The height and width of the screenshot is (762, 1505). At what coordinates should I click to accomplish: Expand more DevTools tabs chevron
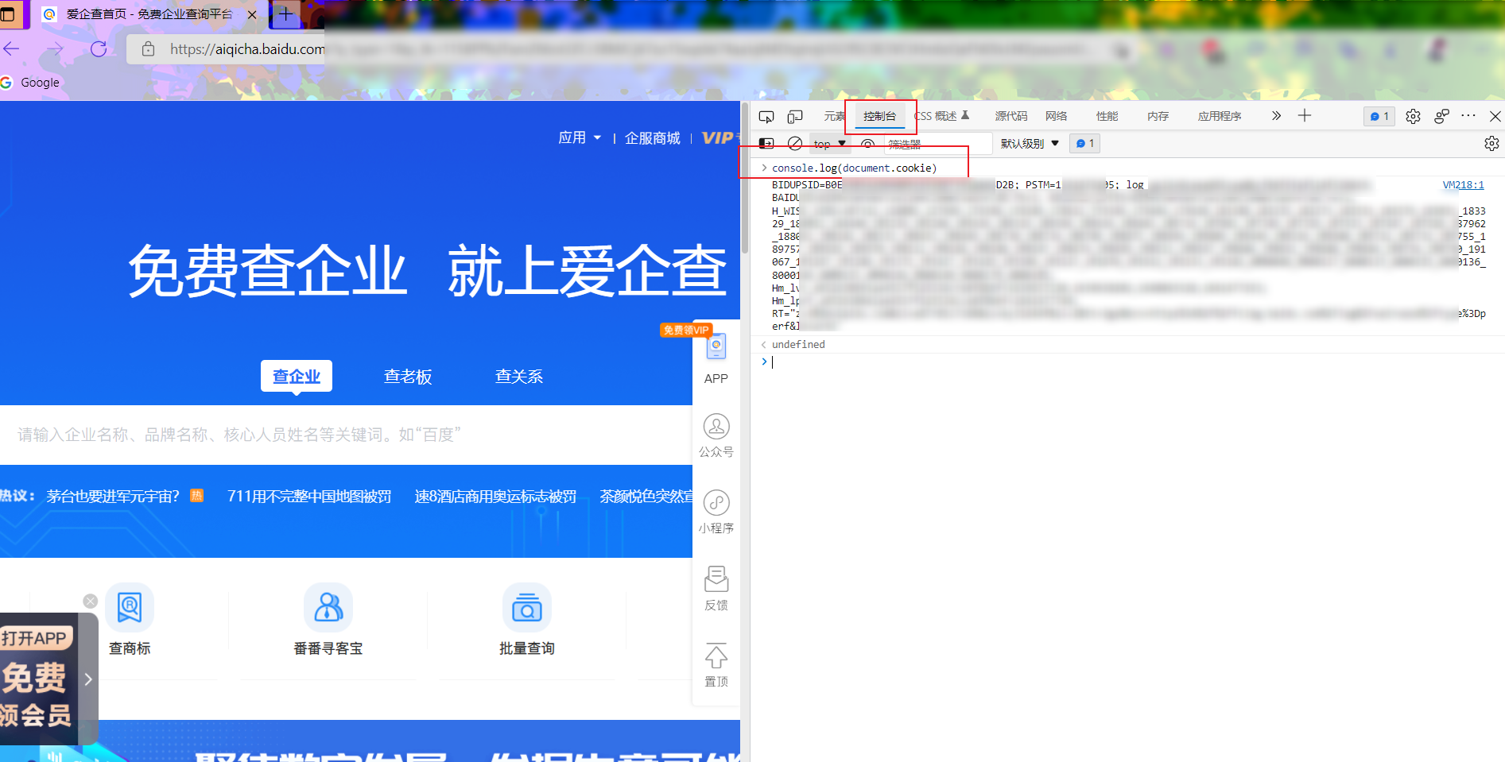(x=1276, y=116)
